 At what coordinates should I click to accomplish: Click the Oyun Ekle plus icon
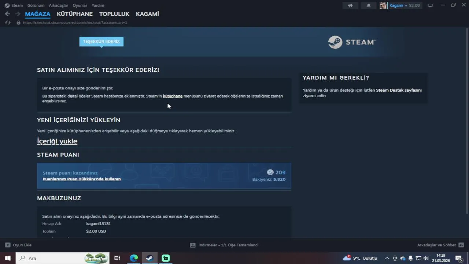pyautogui.click(x=8, y=245)
